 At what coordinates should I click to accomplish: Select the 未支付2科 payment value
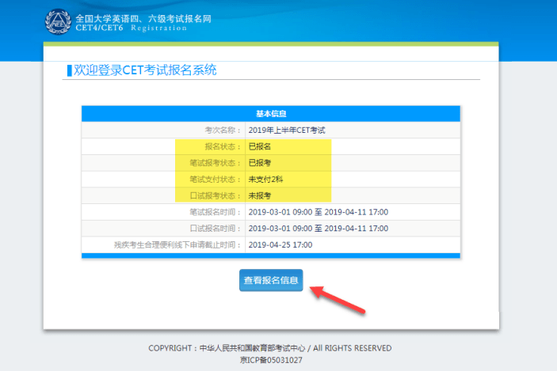point(265,179)
